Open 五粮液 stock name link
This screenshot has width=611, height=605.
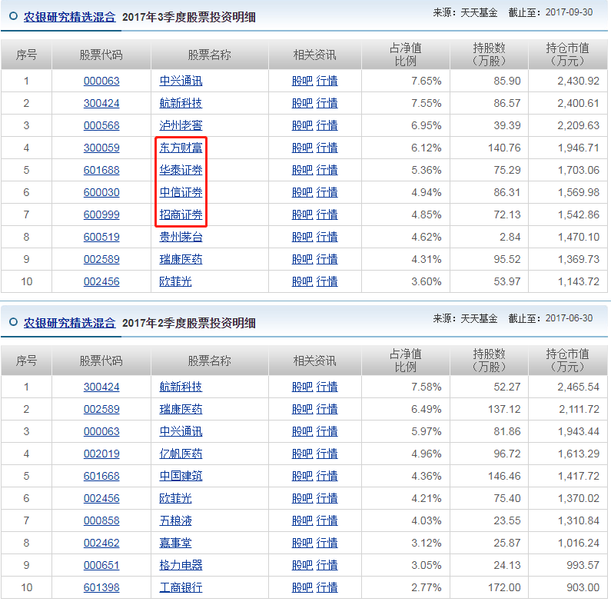(175, 520)
